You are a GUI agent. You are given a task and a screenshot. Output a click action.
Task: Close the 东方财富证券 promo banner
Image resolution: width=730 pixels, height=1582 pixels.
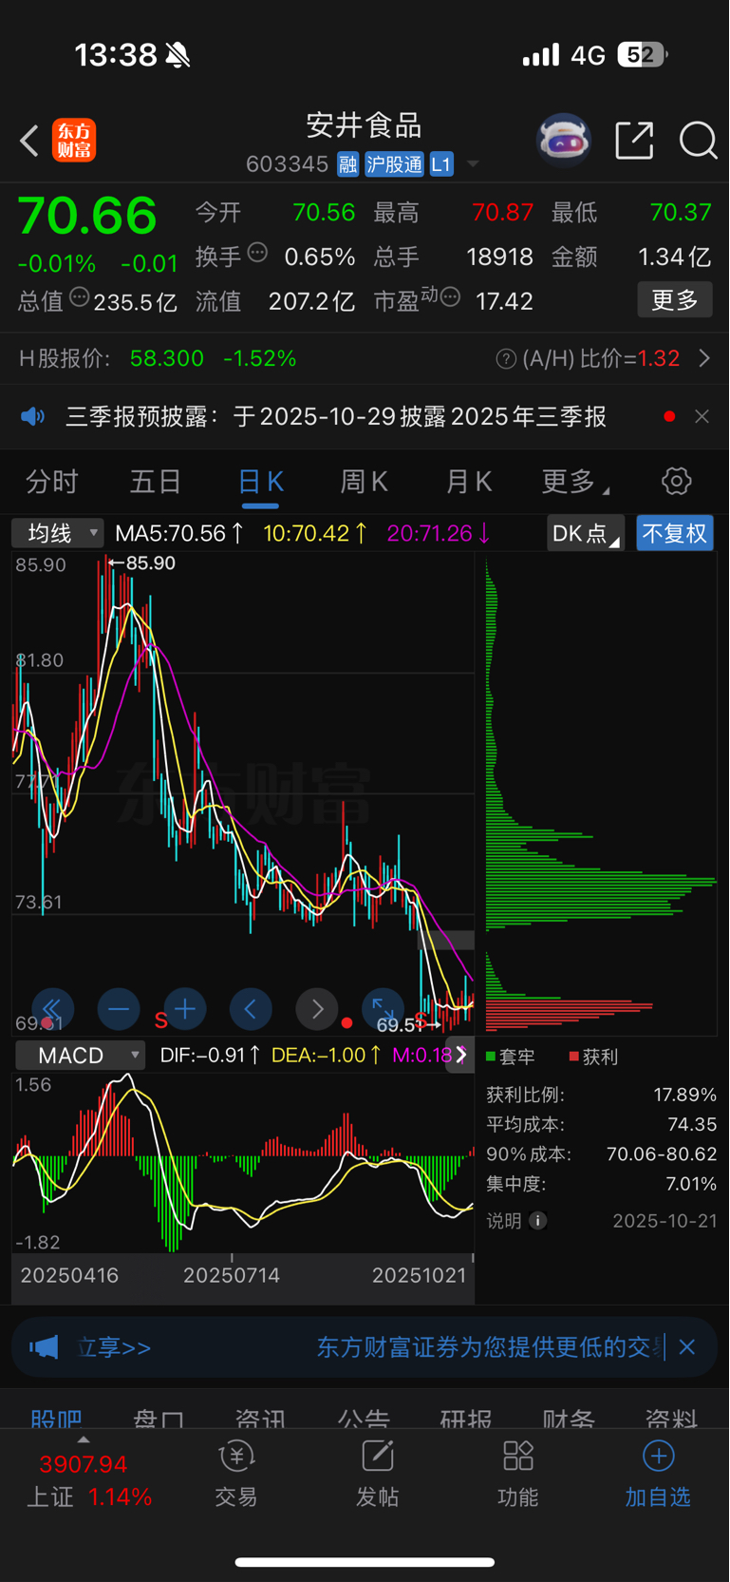(x=687, y=1347)
